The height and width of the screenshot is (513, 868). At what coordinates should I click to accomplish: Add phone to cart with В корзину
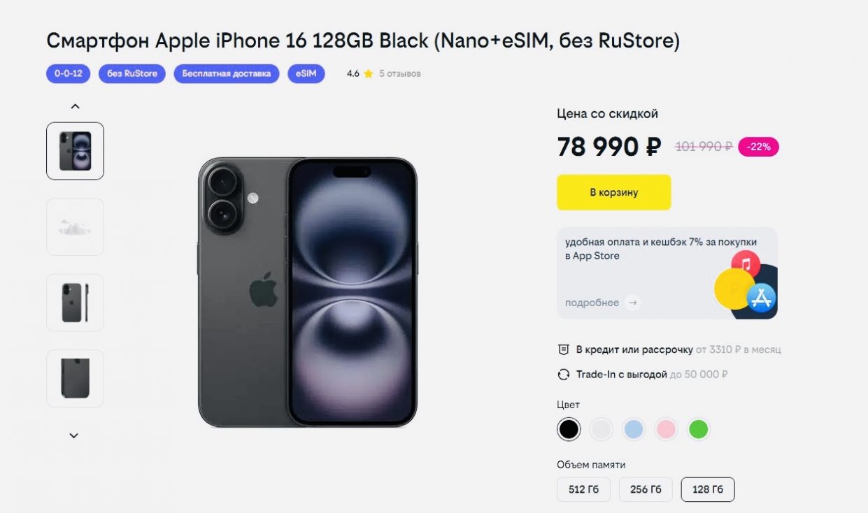pos(613,192)
